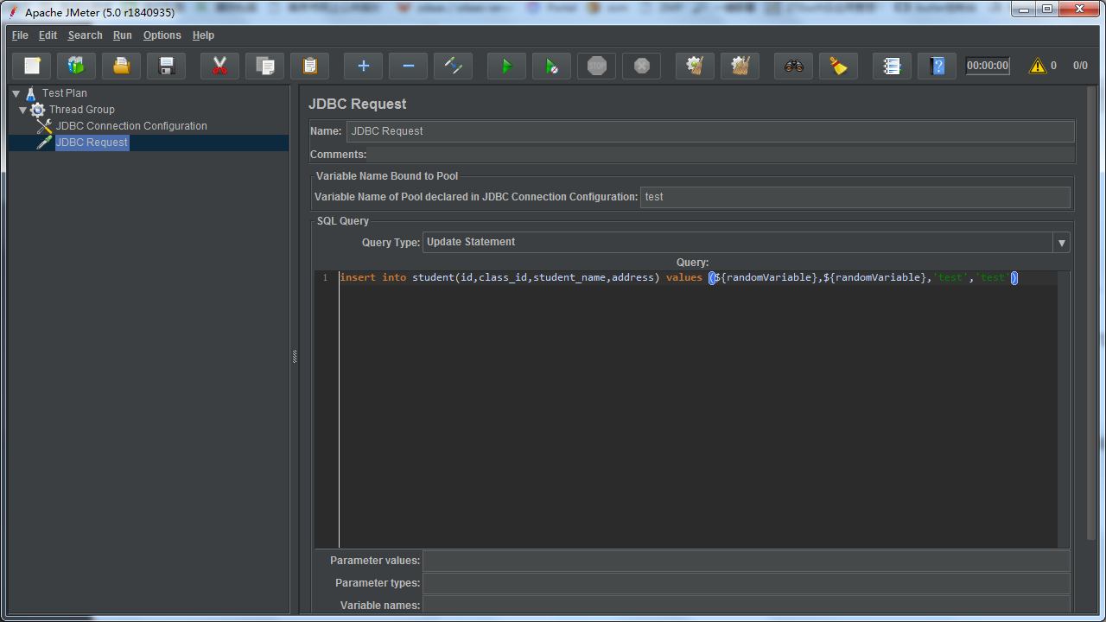Select Thread Group in the tree
Image resolution: width=1106 pixels, height=622 pixels.
tap(82, 110)
